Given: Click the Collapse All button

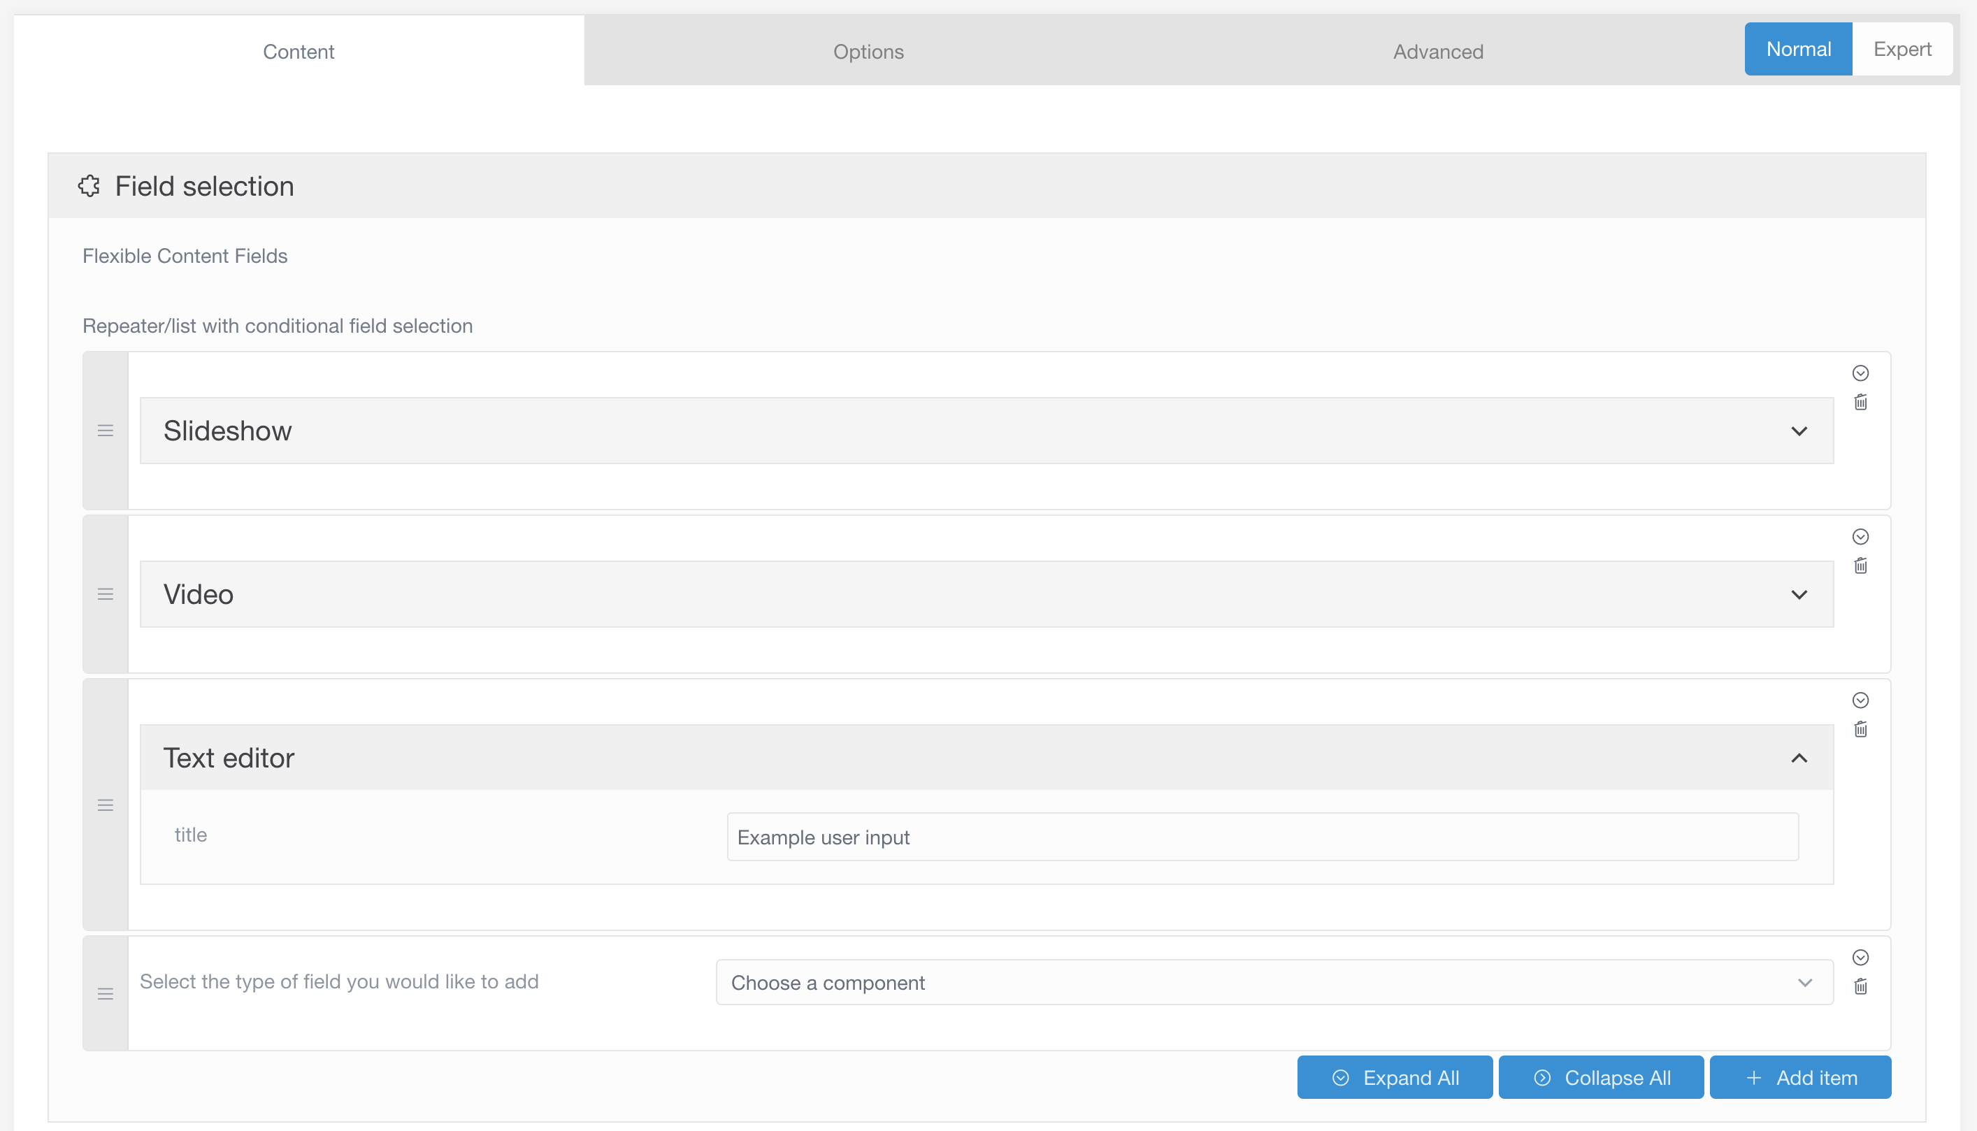Looking at the screenshot, I should [x=1601, y=1077].
